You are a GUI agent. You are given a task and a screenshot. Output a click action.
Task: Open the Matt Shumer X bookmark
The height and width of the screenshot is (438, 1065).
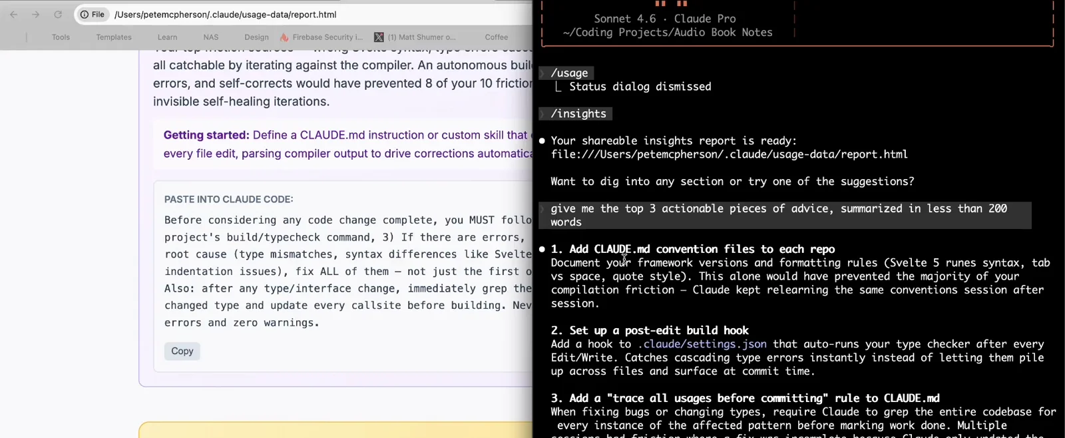point(415,37)
